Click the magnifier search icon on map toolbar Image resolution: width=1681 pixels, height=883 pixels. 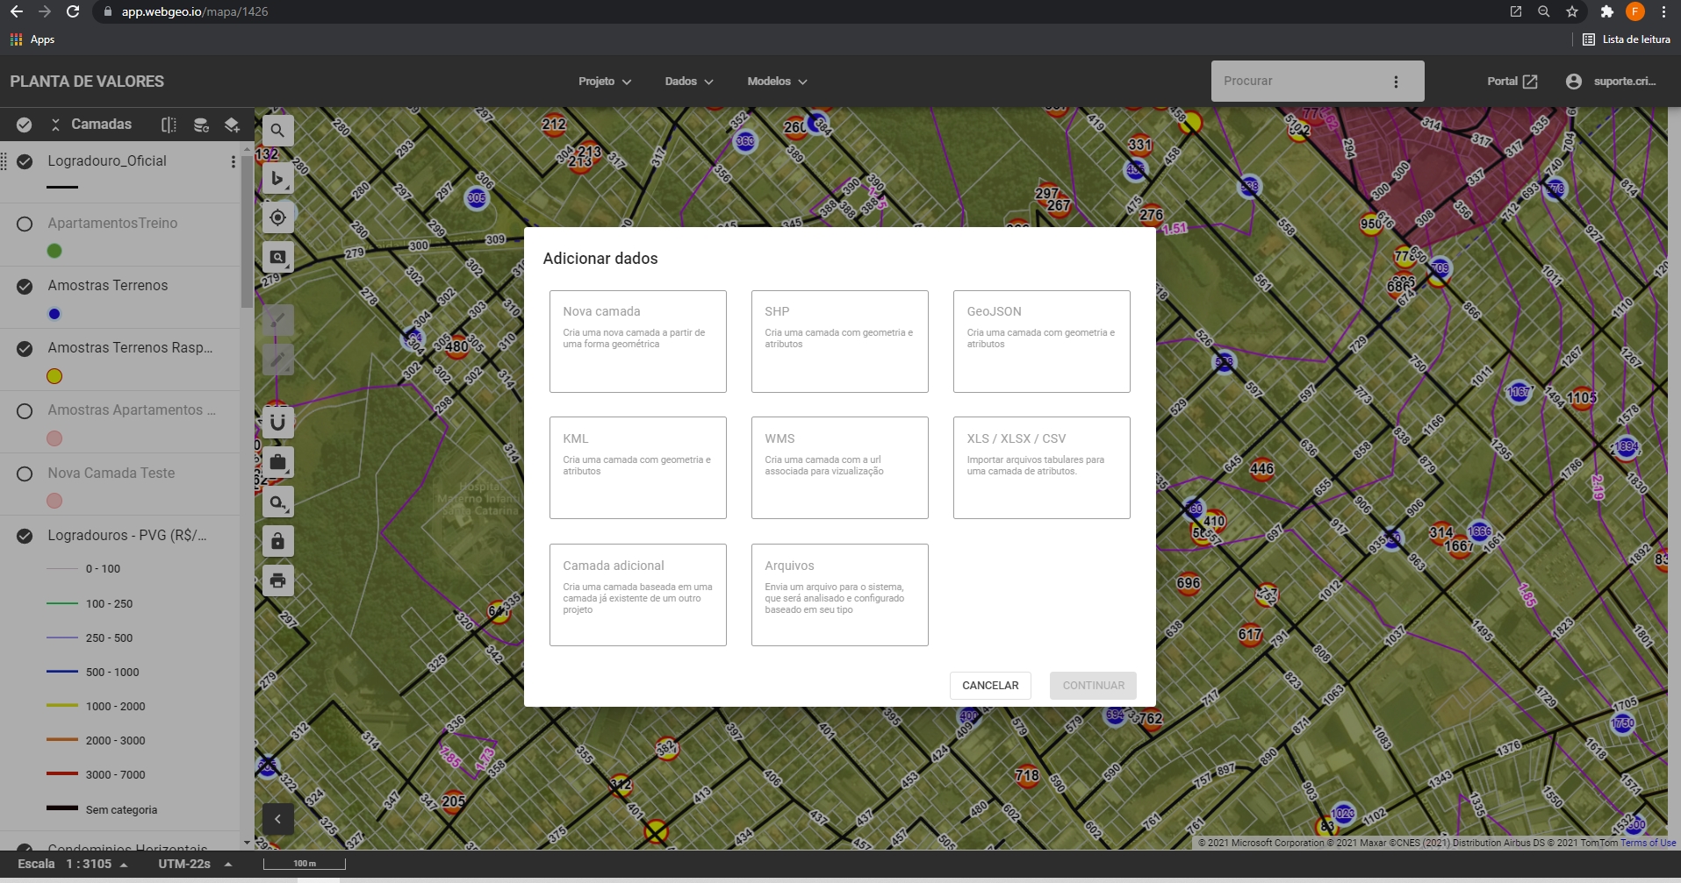pyautogui.click(x=277, y=131)
